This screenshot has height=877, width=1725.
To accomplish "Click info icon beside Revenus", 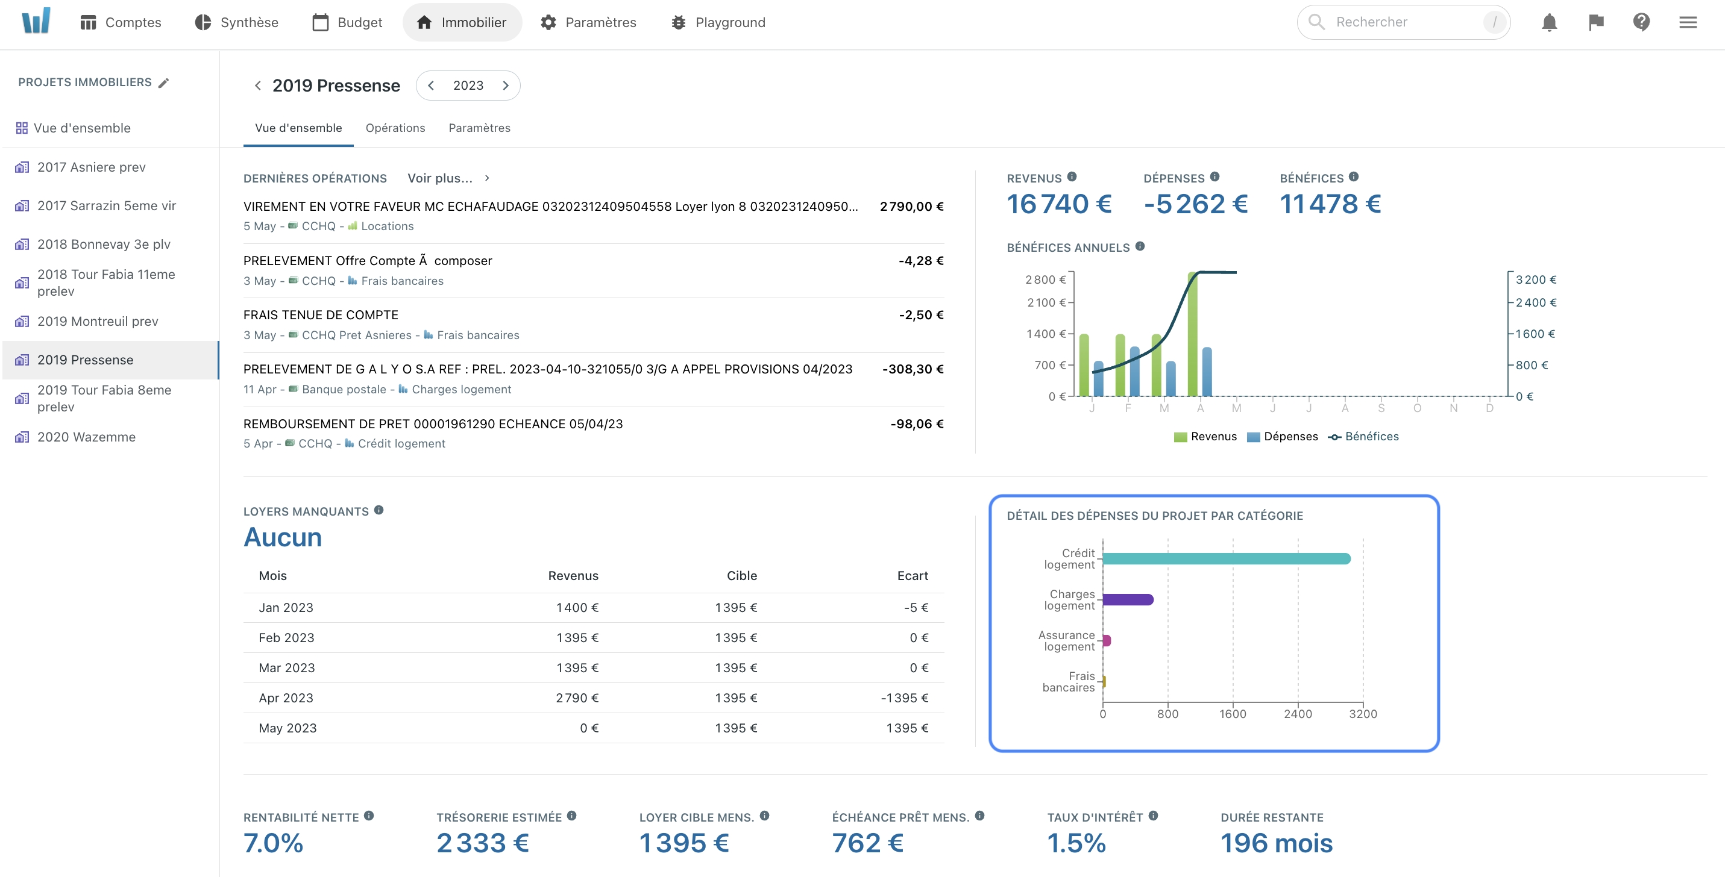I will pos(1072,177).
